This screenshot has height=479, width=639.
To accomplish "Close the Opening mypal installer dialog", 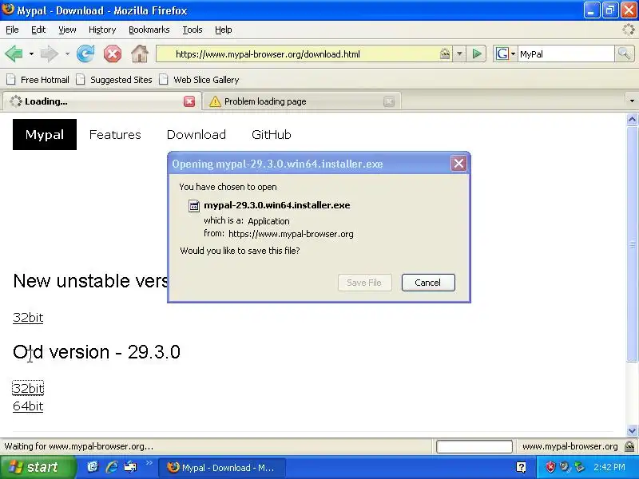I will tap(458, 164).
